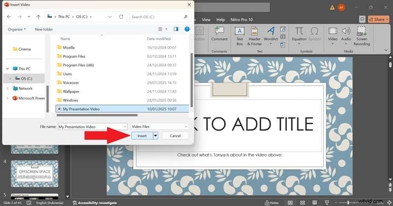Insert a Text Box from ribbon
This screenshot has height=206, width=393.
click(x=240, y=36)
